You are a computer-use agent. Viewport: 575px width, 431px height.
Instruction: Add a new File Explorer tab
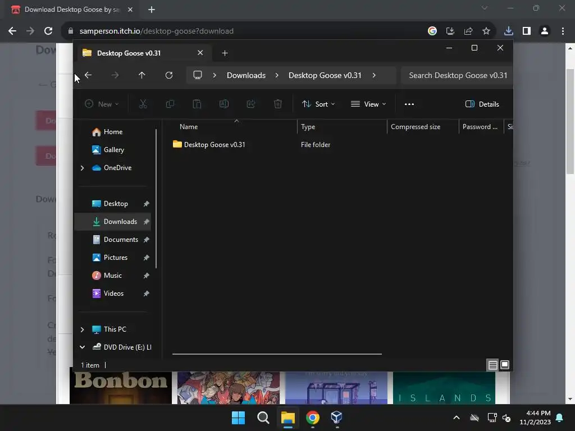225,53
